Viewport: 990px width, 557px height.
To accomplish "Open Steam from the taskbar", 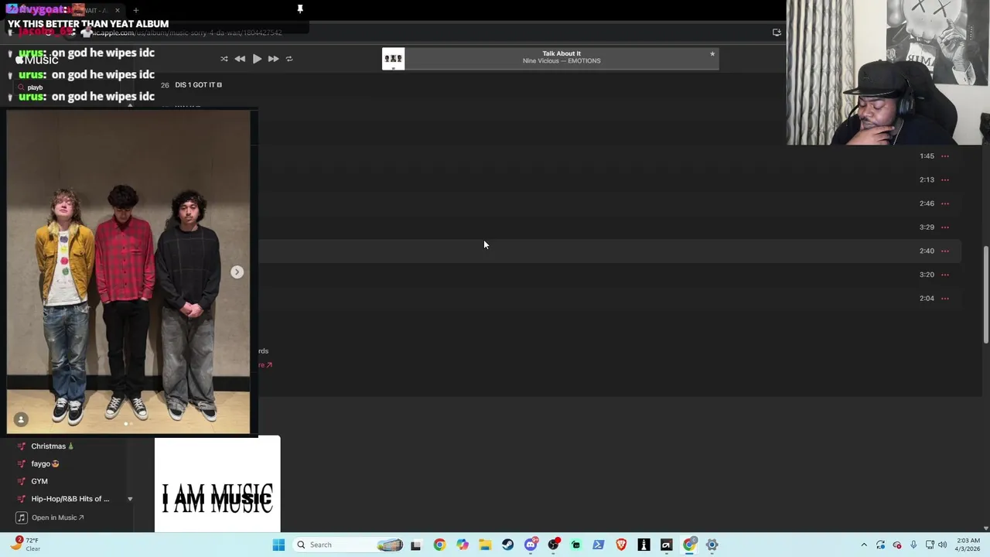I will (x=507, y=545).
